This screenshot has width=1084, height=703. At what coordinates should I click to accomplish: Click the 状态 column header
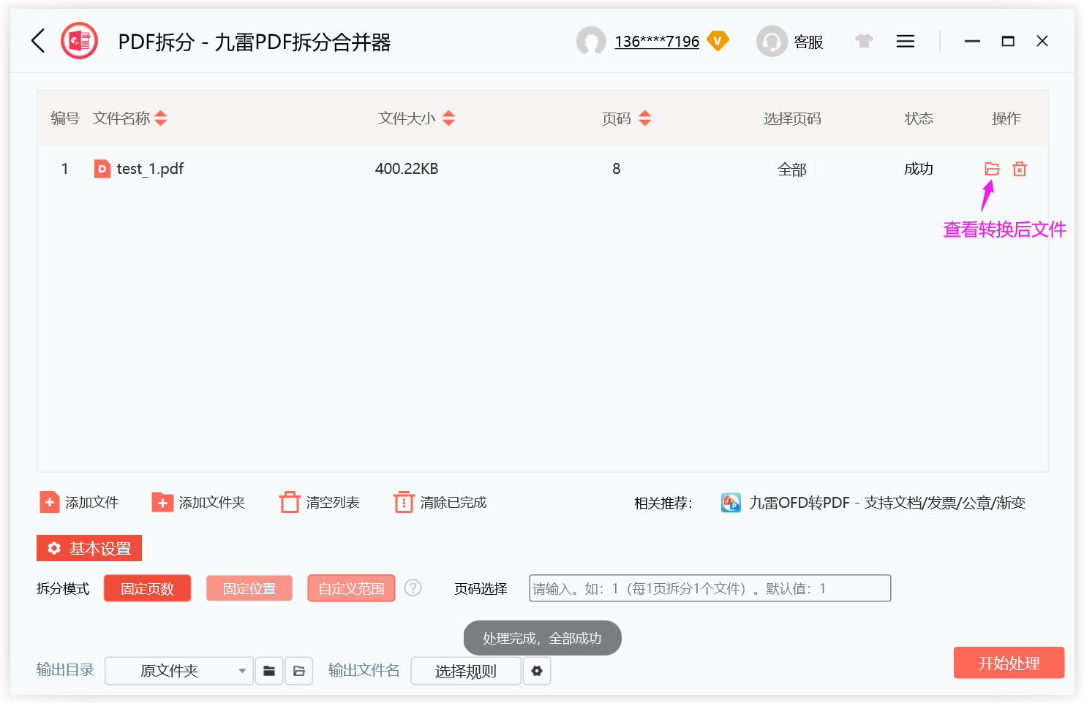(x=919, y=118)
